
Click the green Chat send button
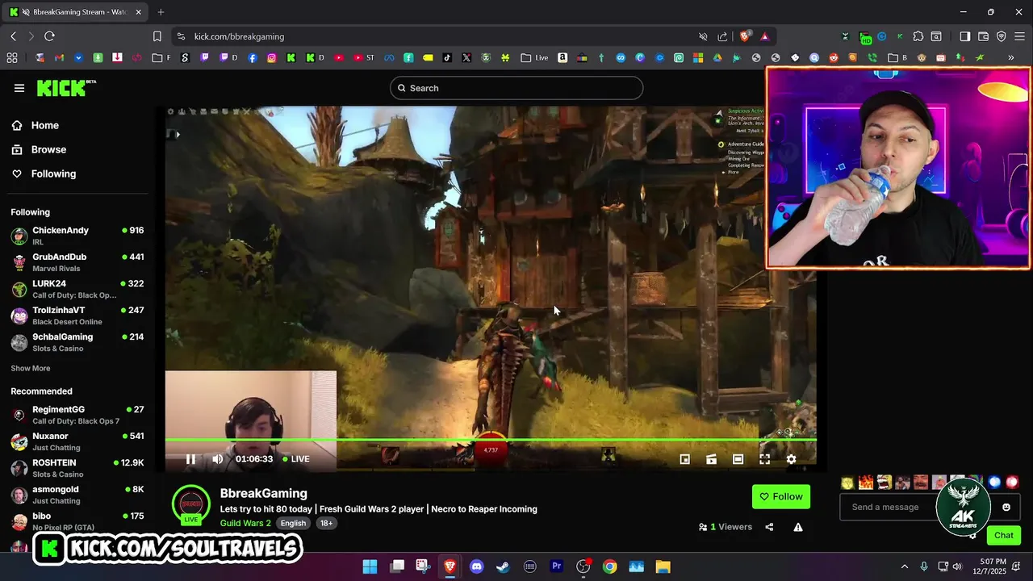click(1004, 535)
